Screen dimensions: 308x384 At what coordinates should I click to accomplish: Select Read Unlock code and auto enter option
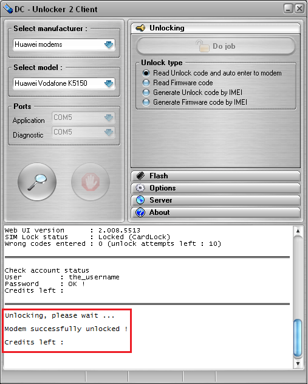point(146,73)
